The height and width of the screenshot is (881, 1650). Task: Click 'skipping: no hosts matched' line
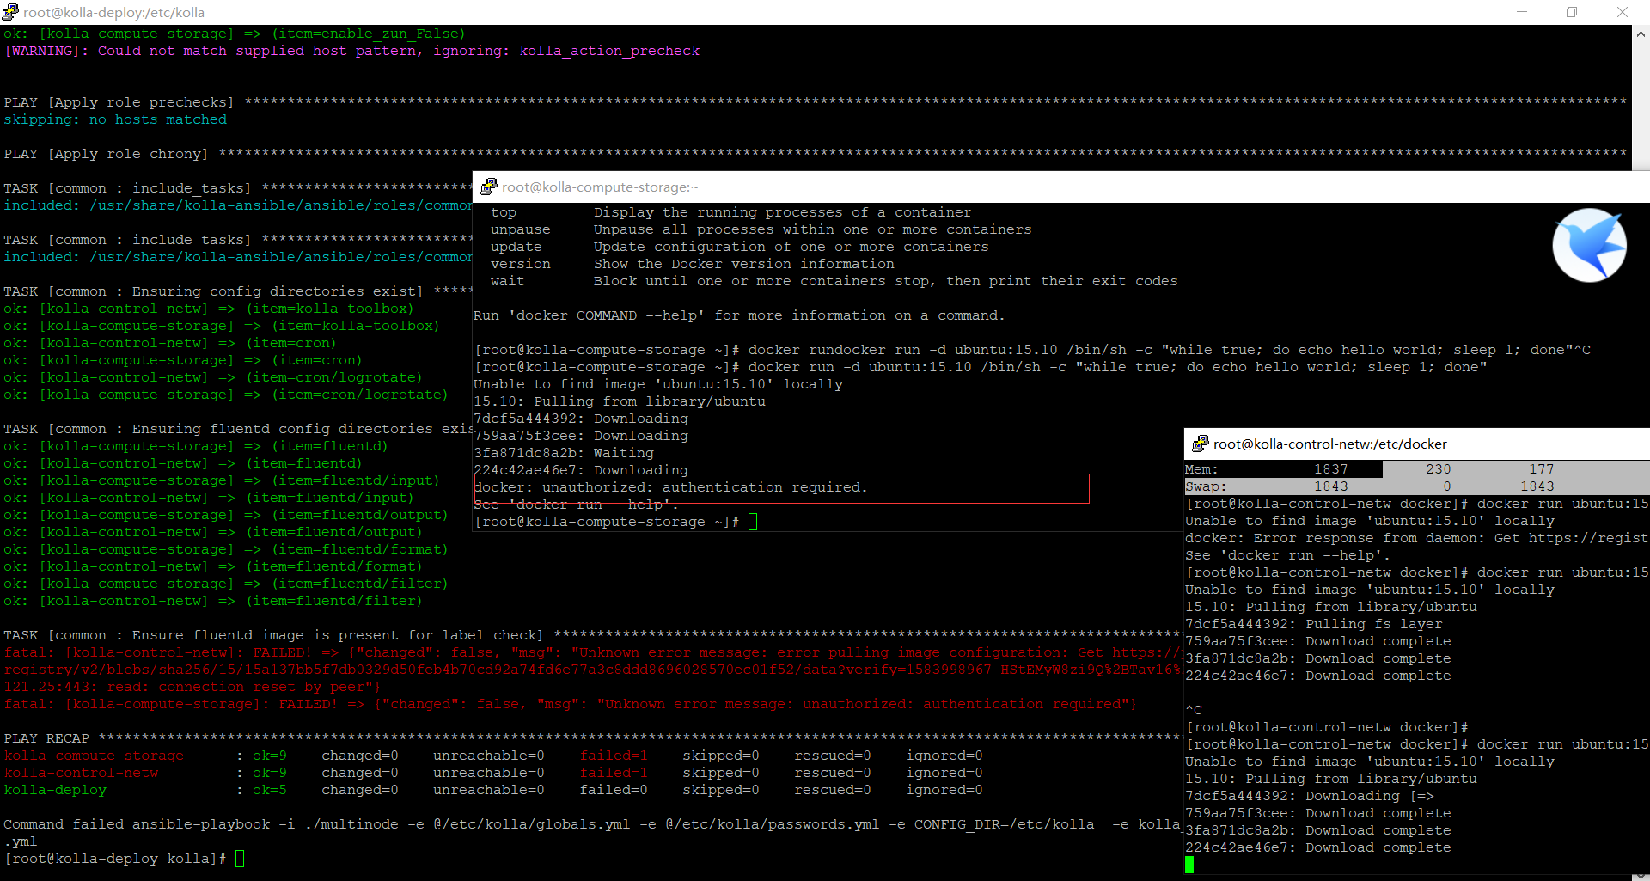pyautogui.click(x=115, y=119)
